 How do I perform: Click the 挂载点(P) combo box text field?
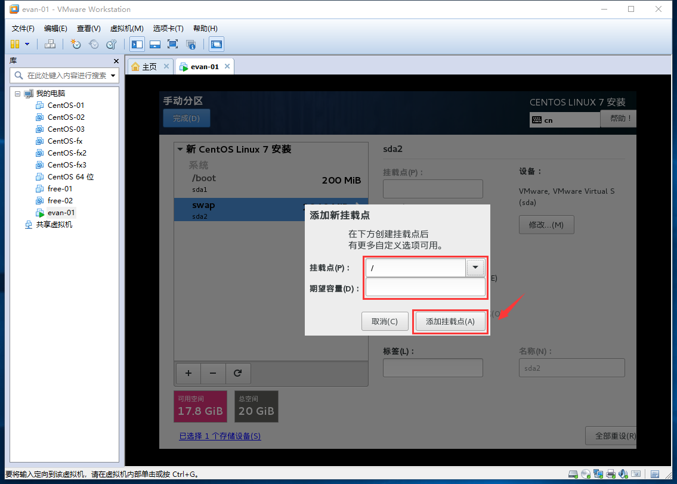coord(415,268)
